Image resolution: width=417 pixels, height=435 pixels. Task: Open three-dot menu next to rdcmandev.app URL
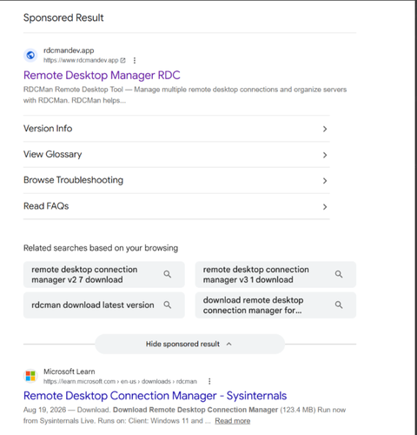(135, 60)
